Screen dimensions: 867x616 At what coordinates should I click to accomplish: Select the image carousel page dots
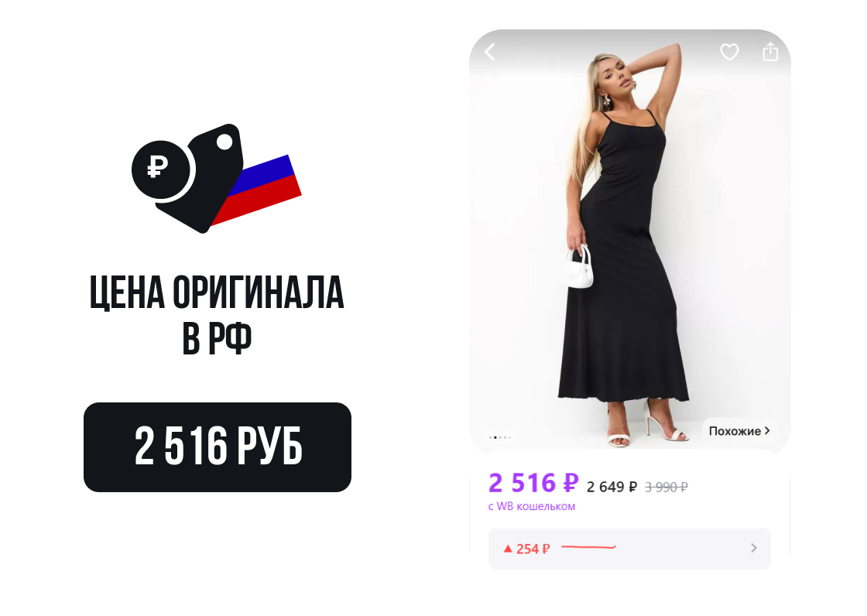pyautogui.click(x=500, y=437)
